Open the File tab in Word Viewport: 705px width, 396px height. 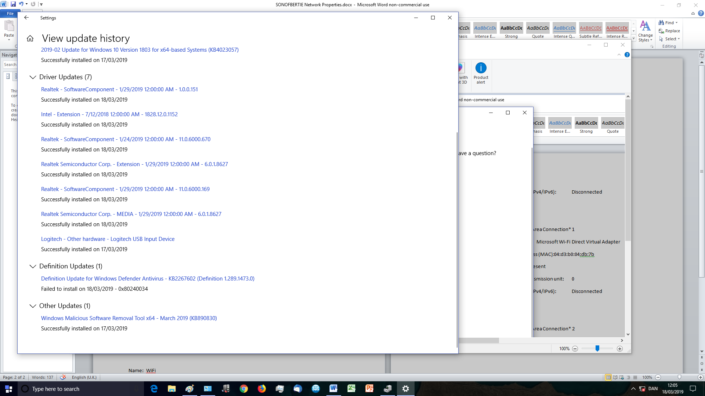10,14
